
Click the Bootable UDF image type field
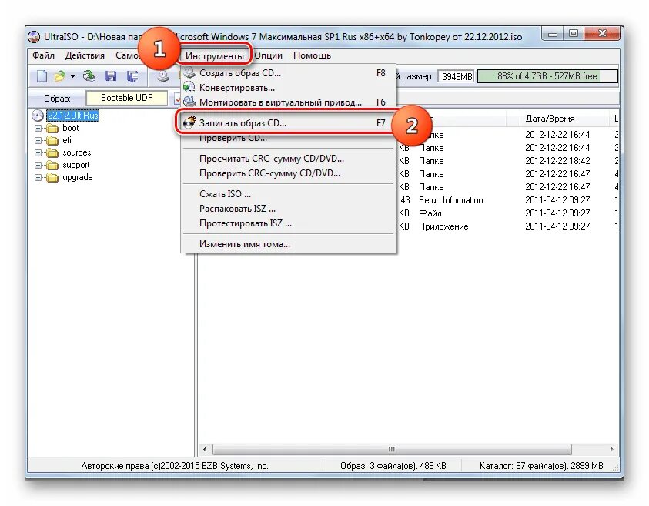click(x=127, y=98)
